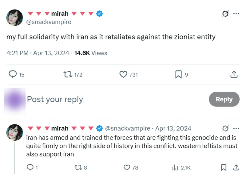Open mirah's profile picture on main post
Viewport: 246px width, 174px height.
click(15, 18)
